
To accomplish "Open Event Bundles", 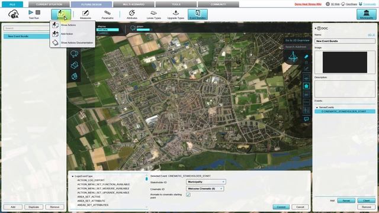I will (x=197, y=14).
